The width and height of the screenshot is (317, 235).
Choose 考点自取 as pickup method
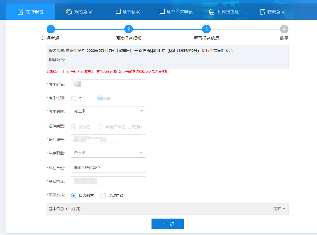[x=103, y=196]
